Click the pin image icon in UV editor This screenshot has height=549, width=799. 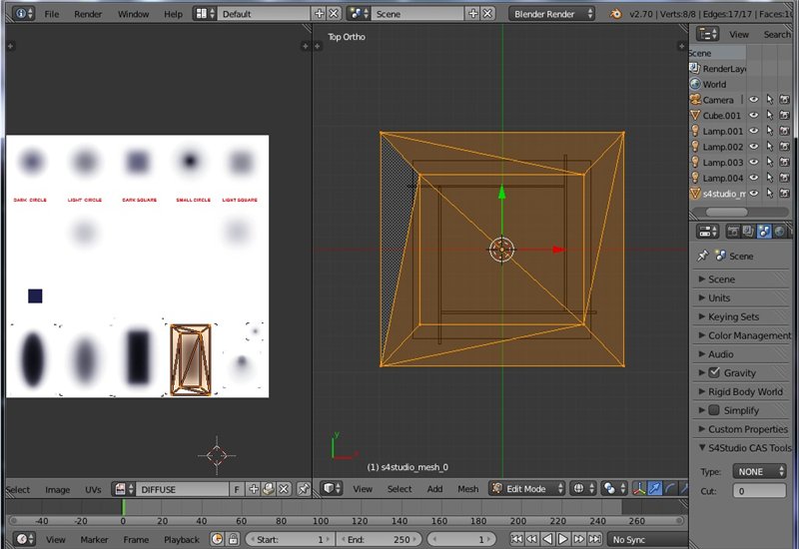(301, 489)
